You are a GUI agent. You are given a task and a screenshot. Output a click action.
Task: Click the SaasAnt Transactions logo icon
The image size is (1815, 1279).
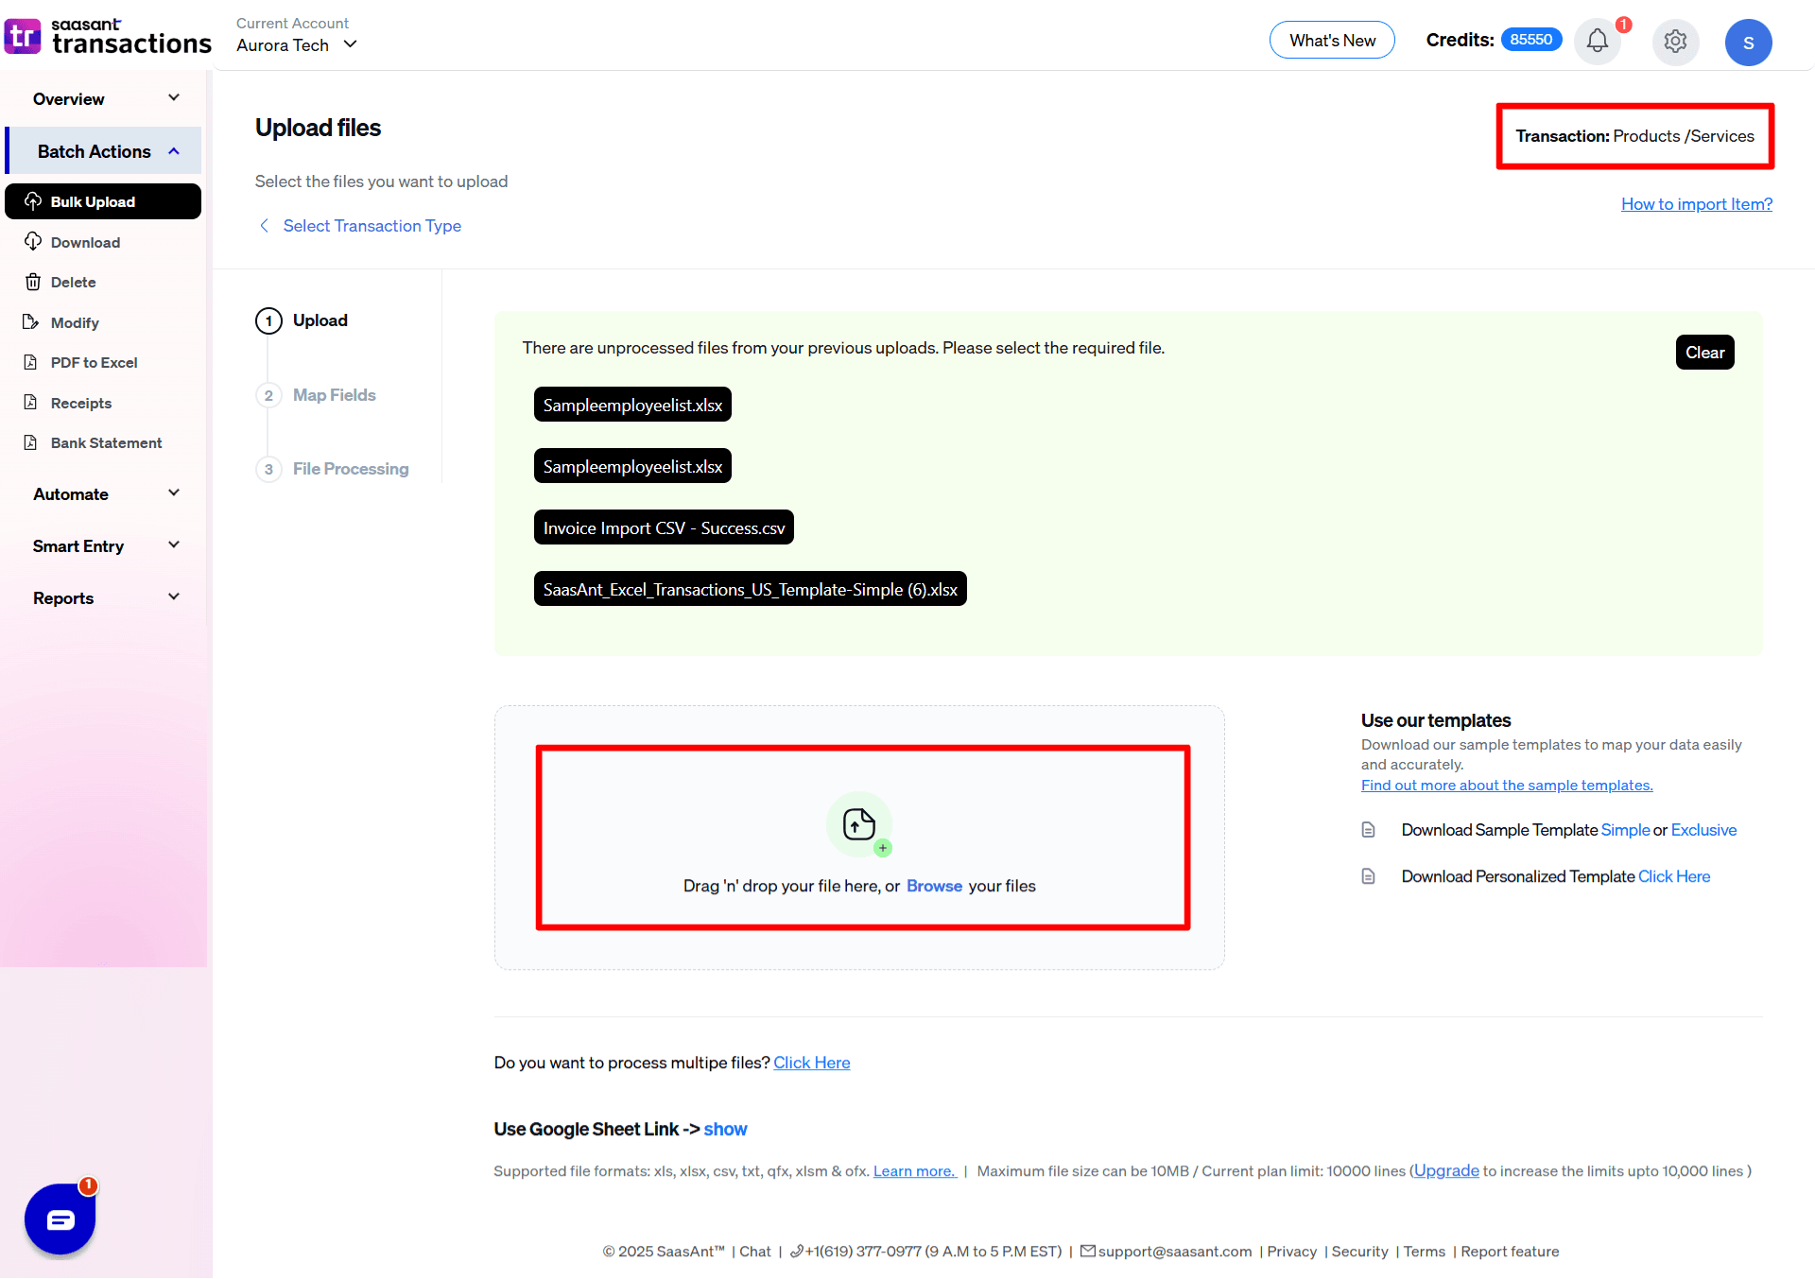click(23, 37)
